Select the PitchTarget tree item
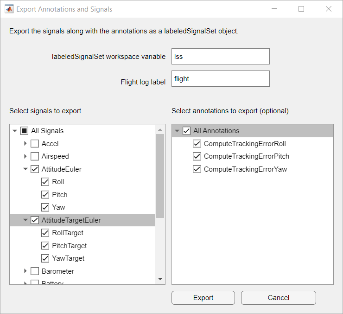 click(69, 246)
